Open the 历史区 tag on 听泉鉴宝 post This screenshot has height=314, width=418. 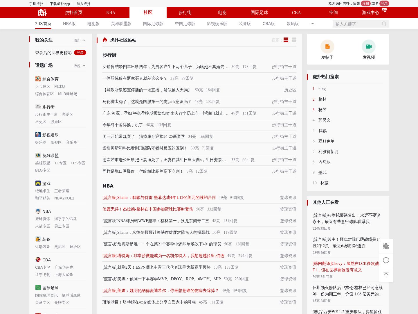click(x=290, y=90)
